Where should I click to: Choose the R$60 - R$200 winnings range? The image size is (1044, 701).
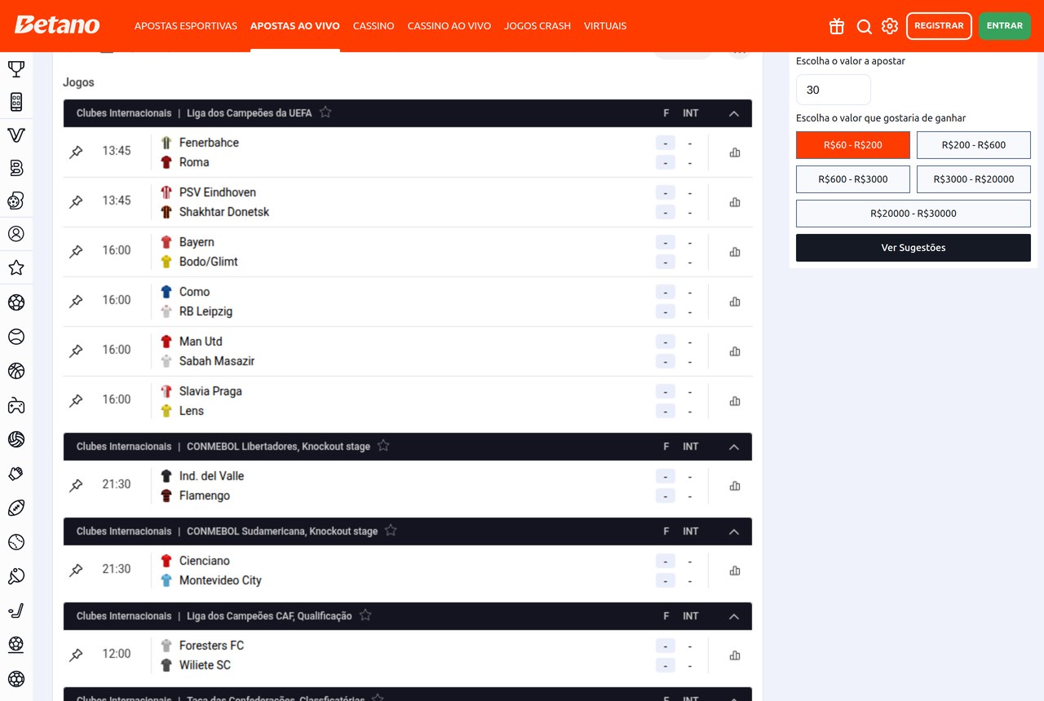coord(853,145)
